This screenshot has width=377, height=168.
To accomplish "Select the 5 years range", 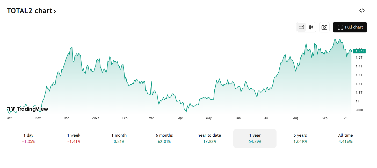I will (300, 138).
